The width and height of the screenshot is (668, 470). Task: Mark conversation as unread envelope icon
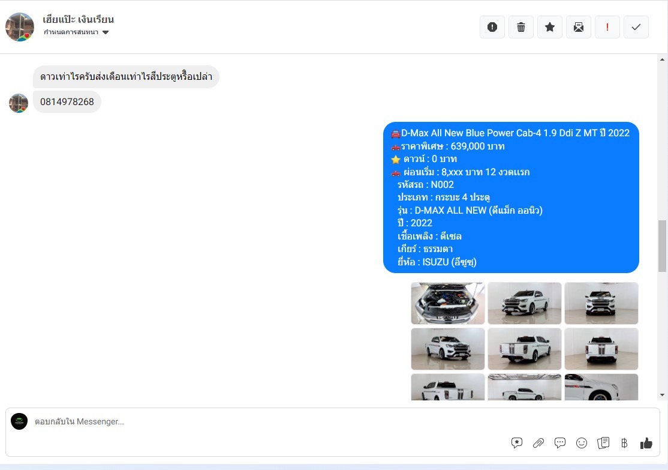(x=579, y=27)
